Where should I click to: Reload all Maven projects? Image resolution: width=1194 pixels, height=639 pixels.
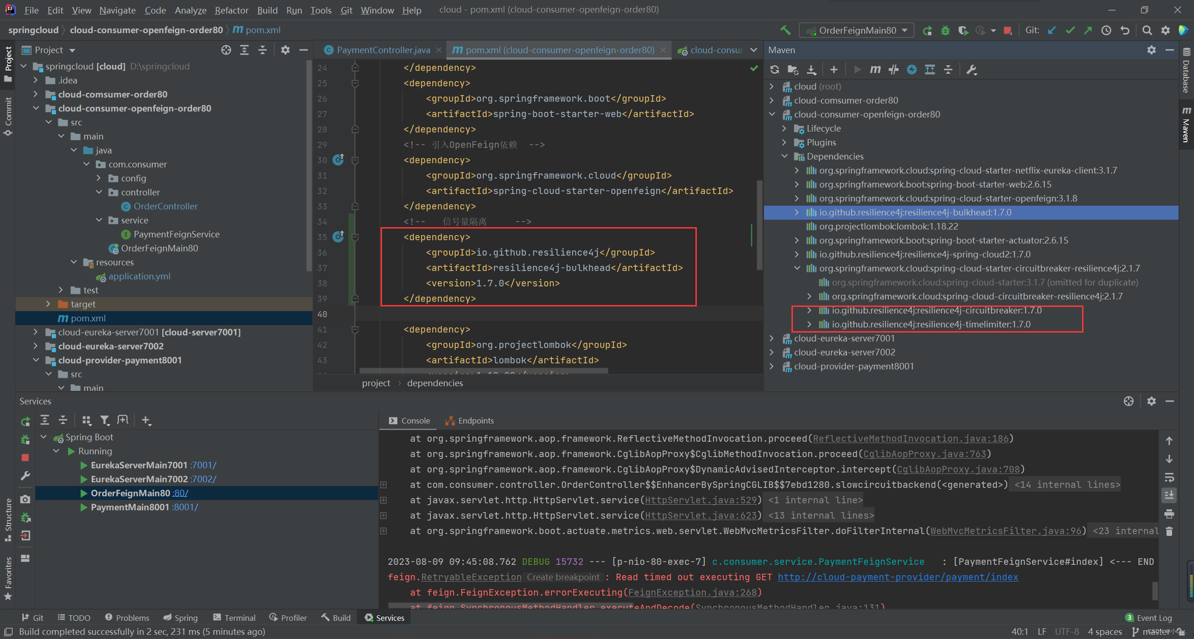click(775, 69)
